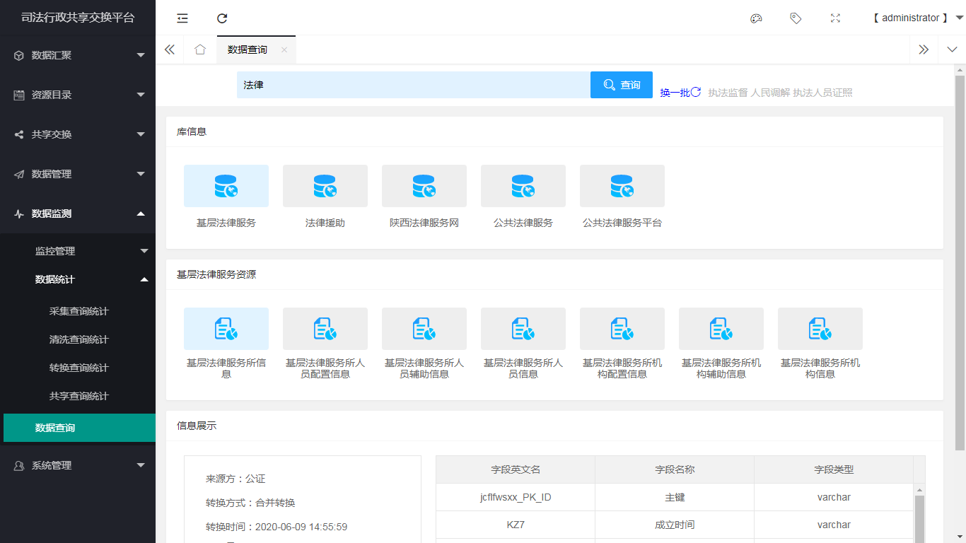The height and width of the screenshot is (543, 966).
Task: Open the tab options down chevron
Action: point(952,49)
